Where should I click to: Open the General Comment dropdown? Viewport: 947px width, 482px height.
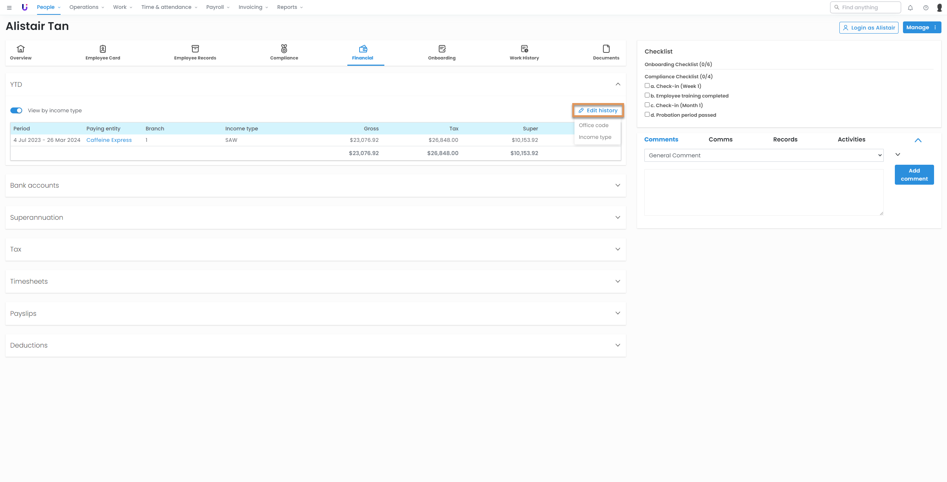click(x=764, y=155)
